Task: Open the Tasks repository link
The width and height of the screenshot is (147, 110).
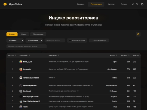Action: tap(25, 107)
